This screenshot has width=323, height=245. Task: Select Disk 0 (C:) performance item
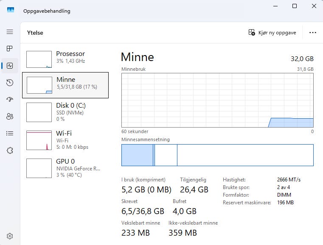pyautogui.click(x=65, y=112)
